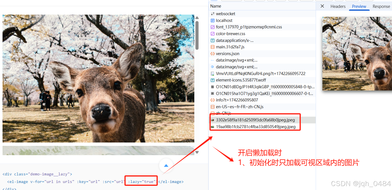Switch to the Response tab
This screenshot has height=190, width=392.
tap(381, 6)
